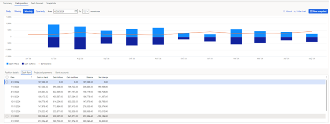
Task: Click net change value 159,596.00
Action: [103, 87]
